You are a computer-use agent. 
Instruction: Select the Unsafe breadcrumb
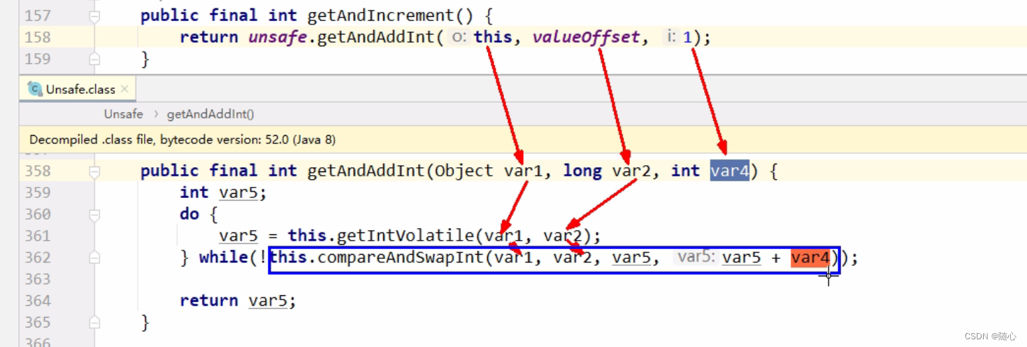(x=123, y=114)
